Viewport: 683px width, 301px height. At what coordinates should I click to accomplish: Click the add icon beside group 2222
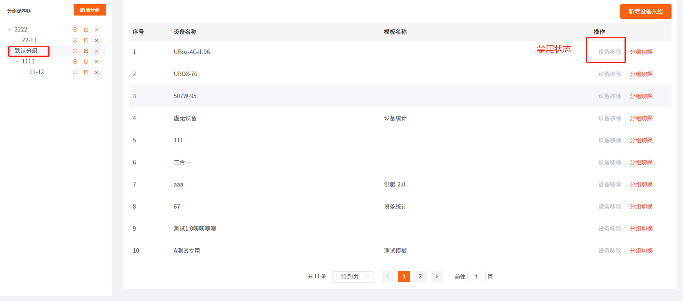(x=75, y=30)
